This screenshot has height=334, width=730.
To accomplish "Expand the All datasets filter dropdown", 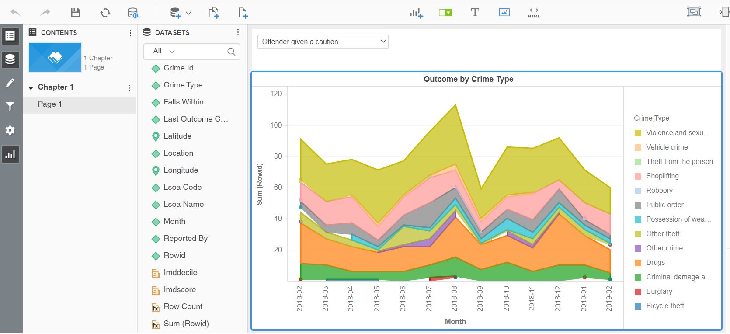I will pyautogui.click(x=164, y=51).
